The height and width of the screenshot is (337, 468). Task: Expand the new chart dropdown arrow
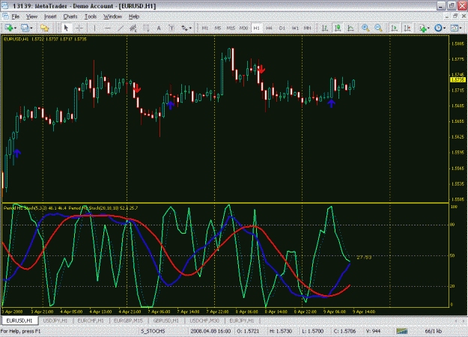[15, 28]
